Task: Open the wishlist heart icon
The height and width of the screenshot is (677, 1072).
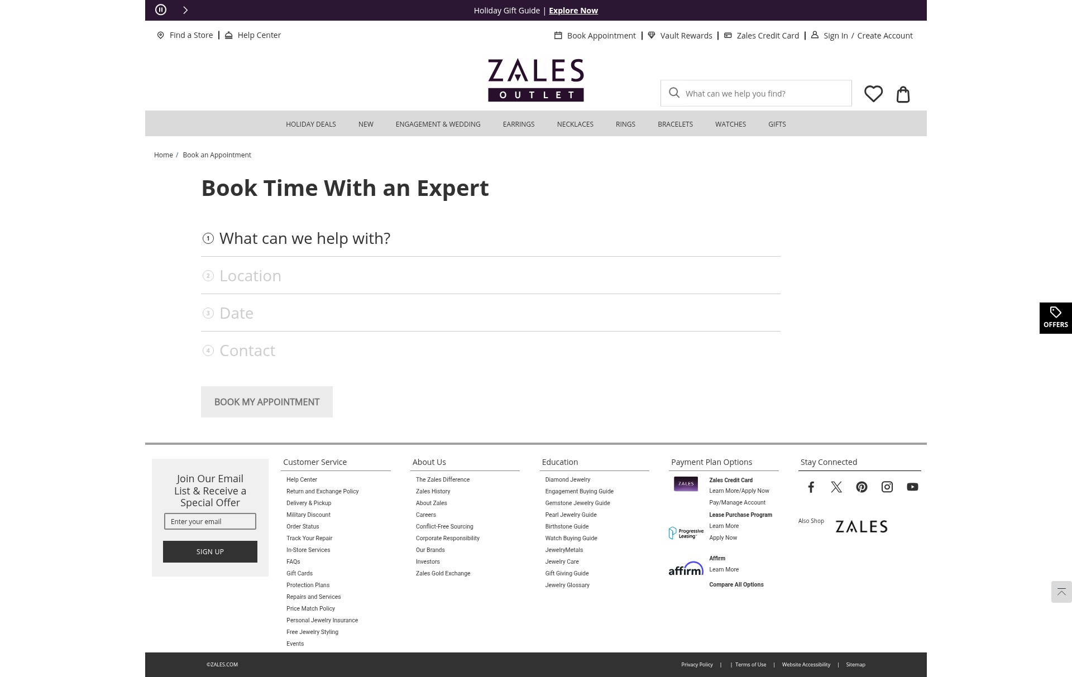Action: pos(874,93)
